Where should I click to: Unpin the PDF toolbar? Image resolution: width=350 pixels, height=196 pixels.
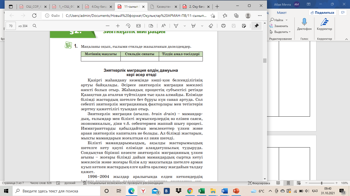coord(256,26)
